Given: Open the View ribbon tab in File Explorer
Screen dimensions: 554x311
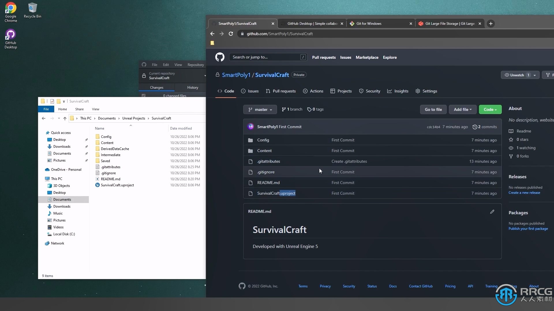Looking at the screenshot, I should click(x=96, y=109).
